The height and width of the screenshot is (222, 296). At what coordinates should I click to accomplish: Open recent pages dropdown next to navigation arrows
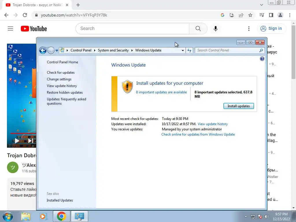57,51
